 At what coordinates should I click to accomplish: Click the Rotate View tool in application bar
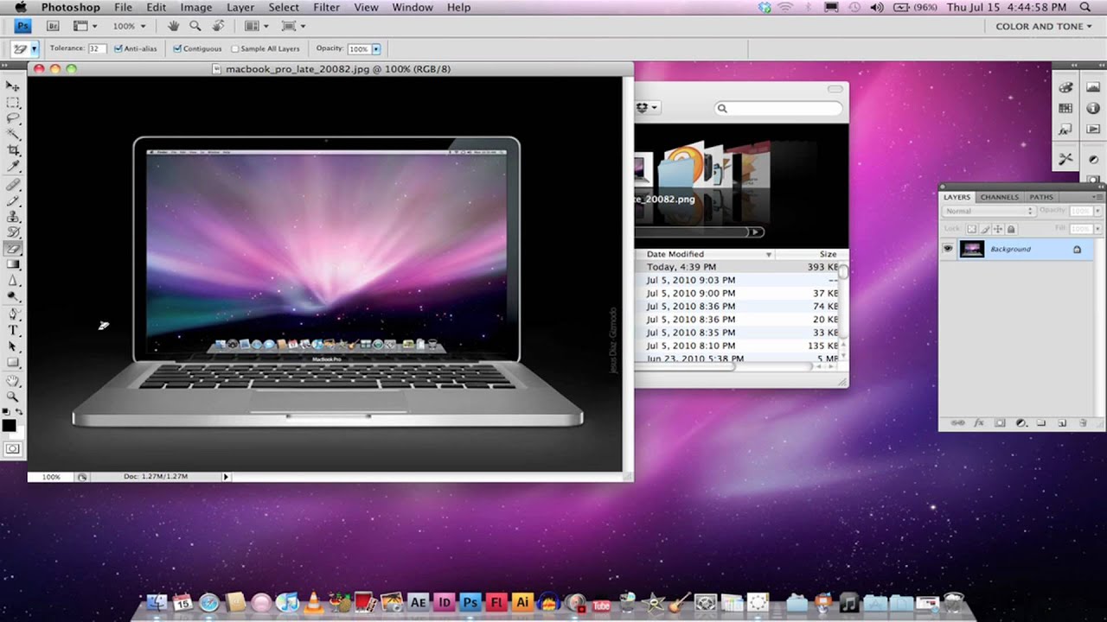tap(216, 26)
